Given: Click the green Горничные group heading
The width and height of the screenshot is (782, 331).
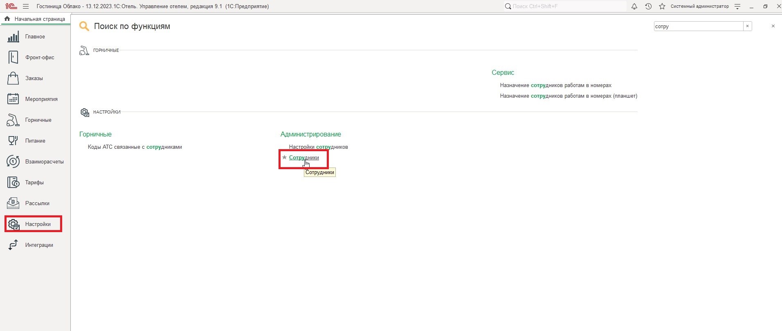Looking at the screenshot, I should click(x=95, y=134).
